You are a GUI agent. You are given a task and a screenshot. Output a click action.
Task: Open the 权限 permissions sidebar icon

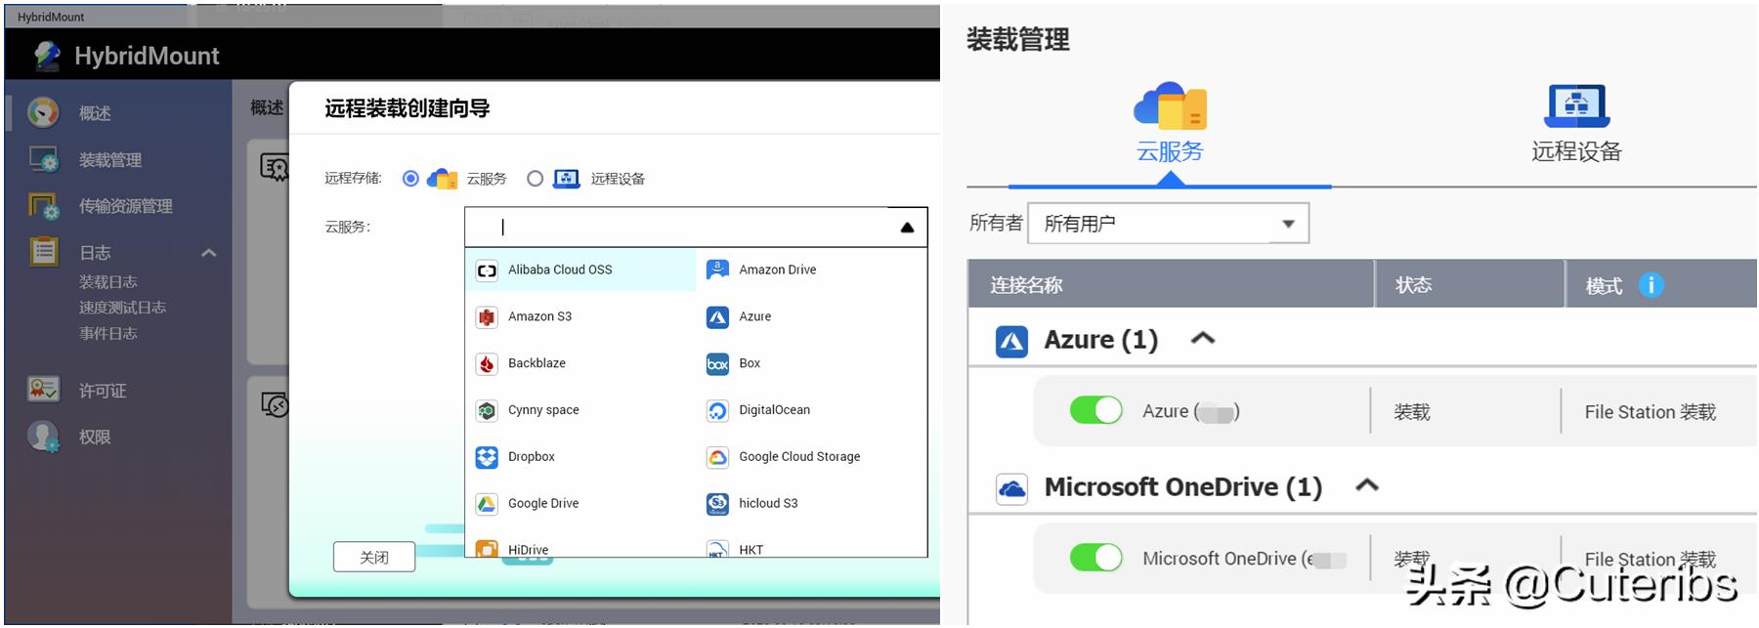click(x=43, y=437)
